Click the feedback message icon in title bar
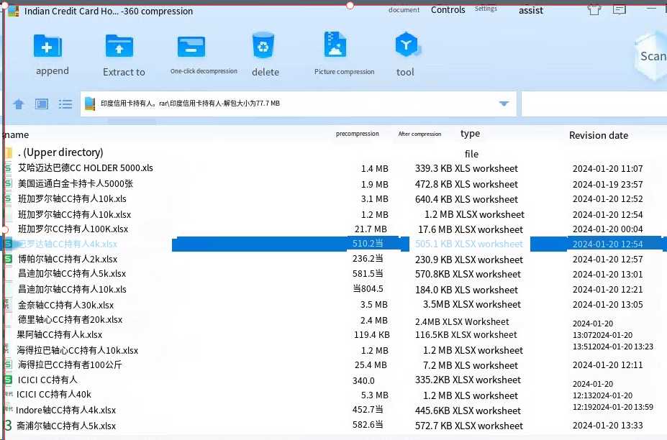The height and width of the screenshot is (440, 667). [619, 9]
